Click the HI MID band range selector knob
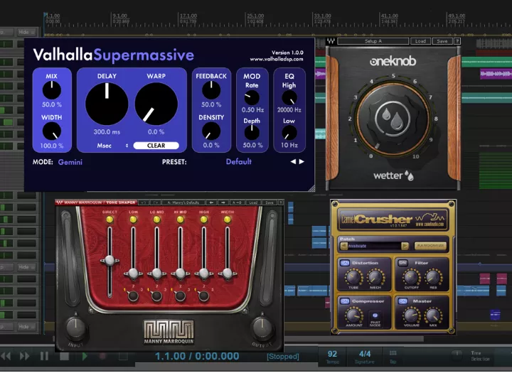 [180, 296]
